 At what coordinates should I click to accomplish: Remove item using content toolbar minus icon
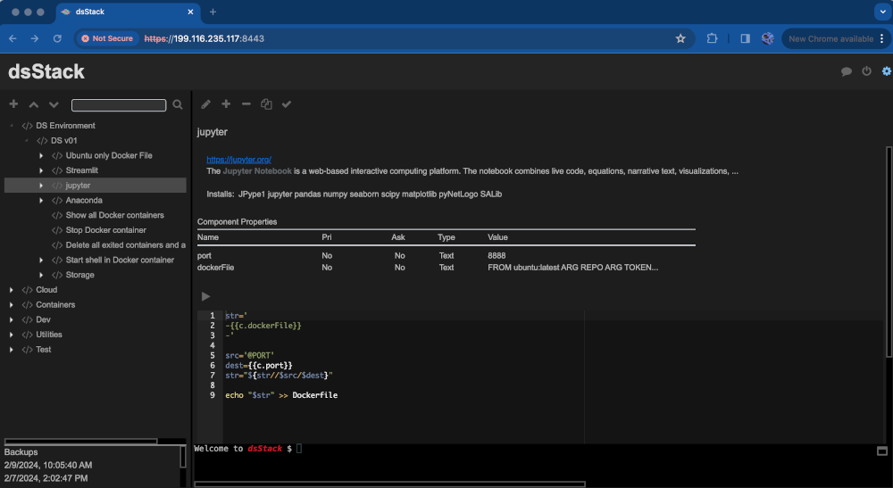tap(246, 104)
